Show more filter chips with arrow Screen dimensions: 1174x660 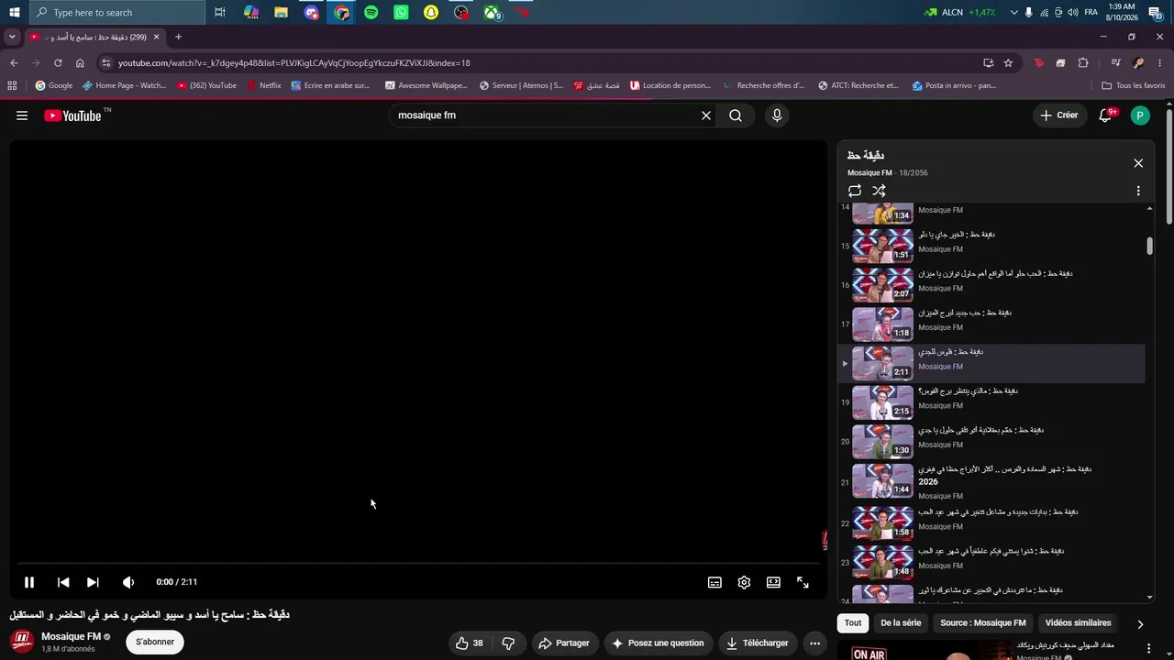click(x=1140, y=624)
